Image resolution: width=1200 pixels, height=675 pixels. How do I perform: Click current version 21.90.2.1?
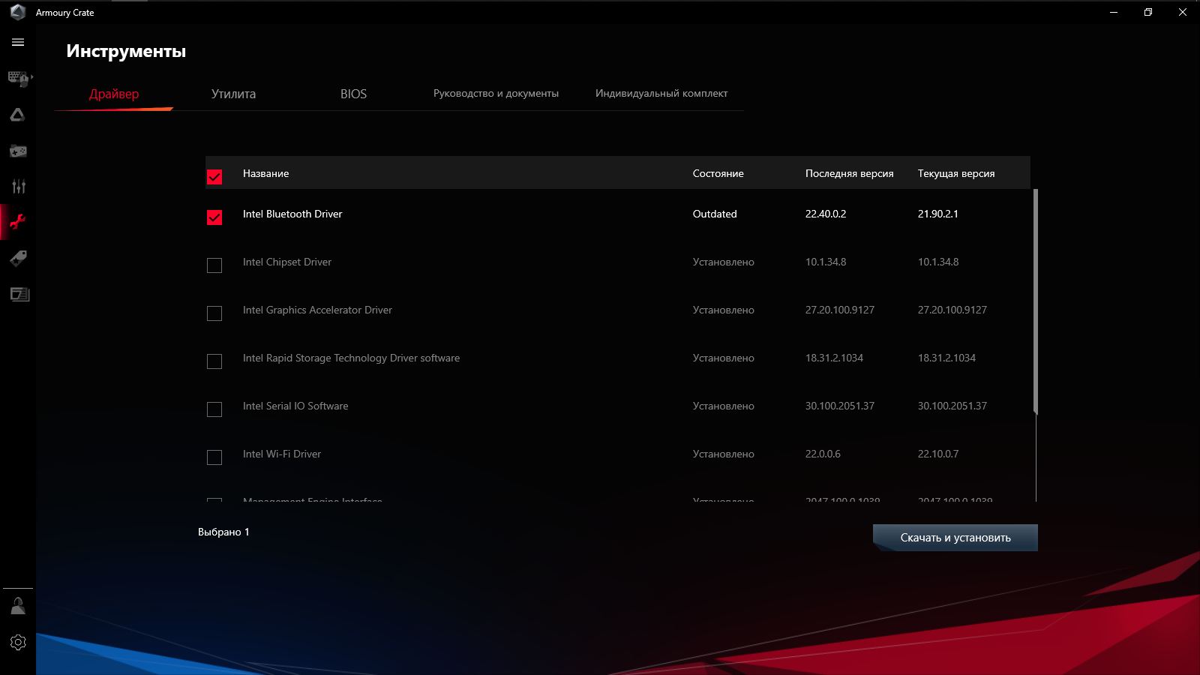[x=938, y=214]
